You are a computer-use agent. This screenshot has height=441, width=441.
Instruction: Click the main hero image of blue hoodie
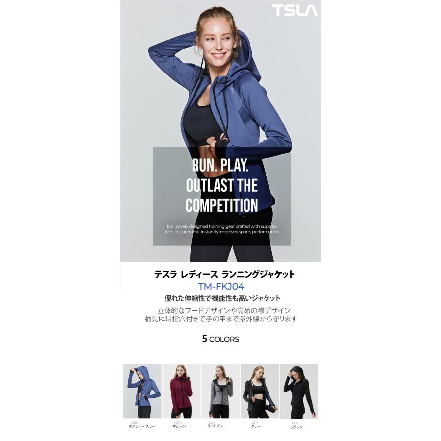tap(220, 131)
